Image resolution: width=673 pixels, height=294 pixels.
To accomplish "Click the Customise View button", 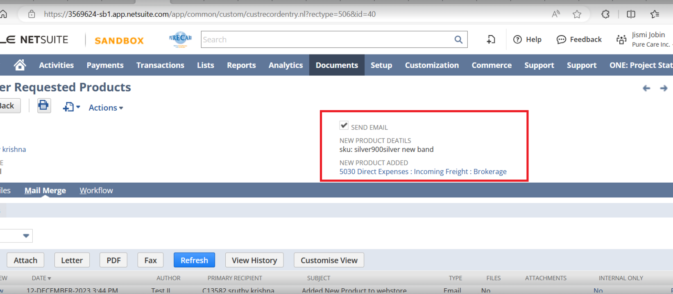I will coord(329,260).
